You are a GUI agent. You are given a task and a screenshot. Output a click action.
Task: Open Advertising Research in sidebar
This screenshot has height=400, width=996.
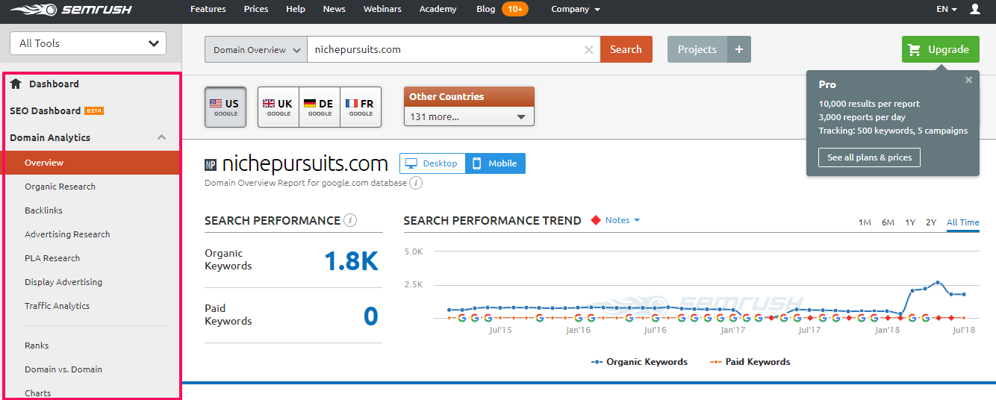67,234
